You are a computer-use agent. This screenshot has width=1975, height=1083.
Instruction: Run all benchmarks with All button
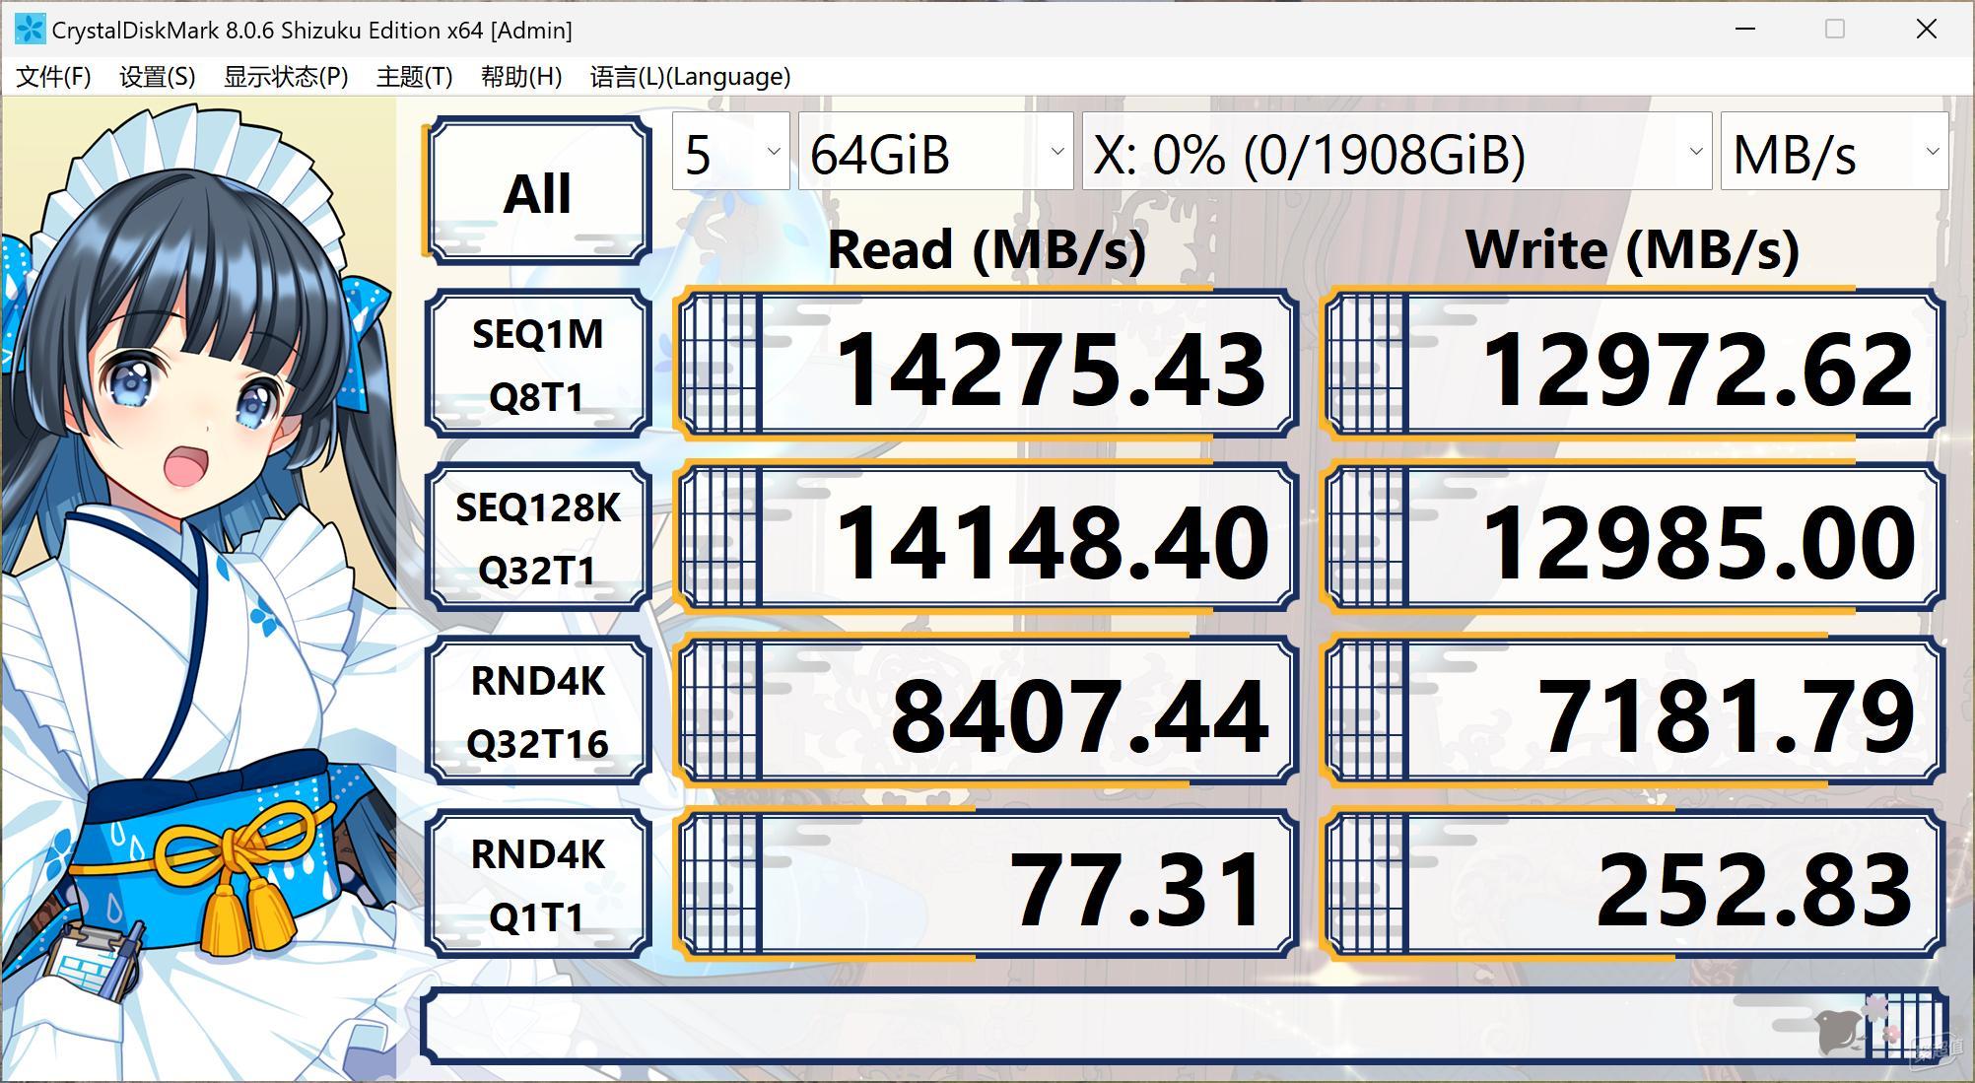coord(538,191)
